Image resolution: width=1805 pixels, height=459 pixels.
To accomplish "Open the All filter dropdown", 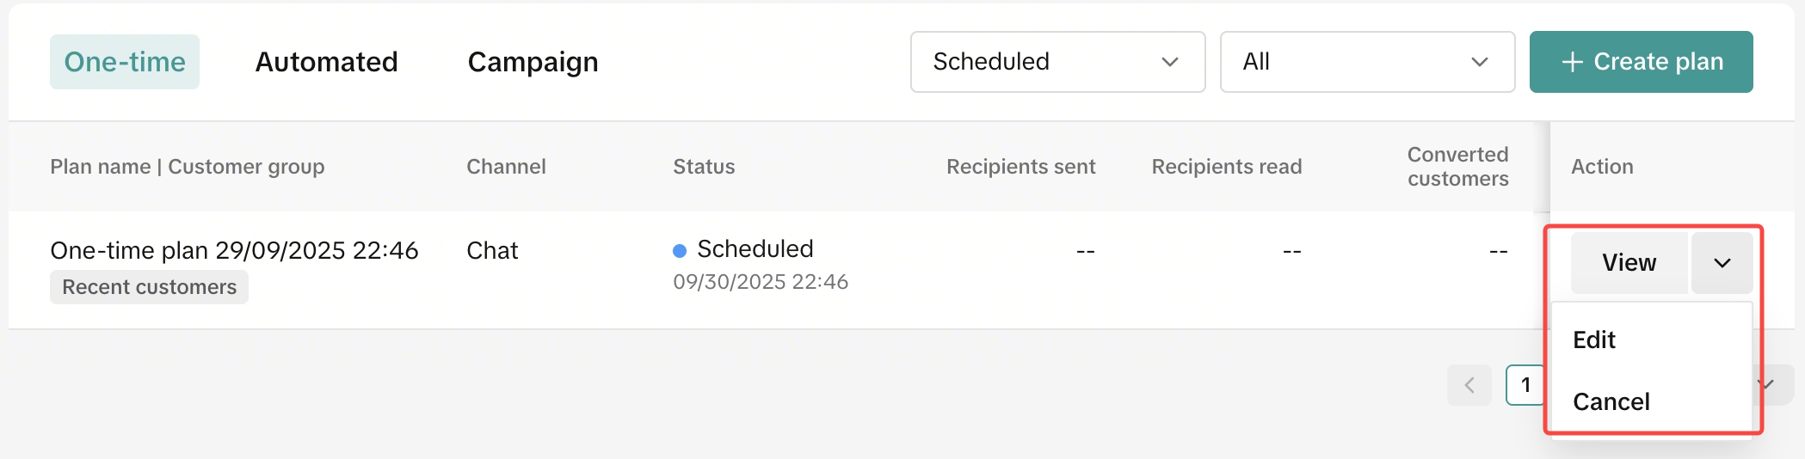I will (x=1366, y=62).
